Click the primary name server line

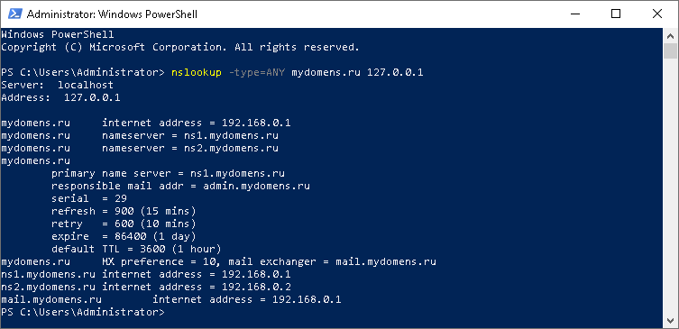(168, 173)
